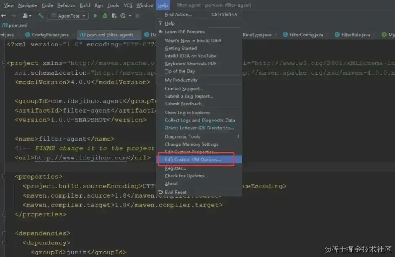Open the user account toolbar icon

[x=27, y=16]
